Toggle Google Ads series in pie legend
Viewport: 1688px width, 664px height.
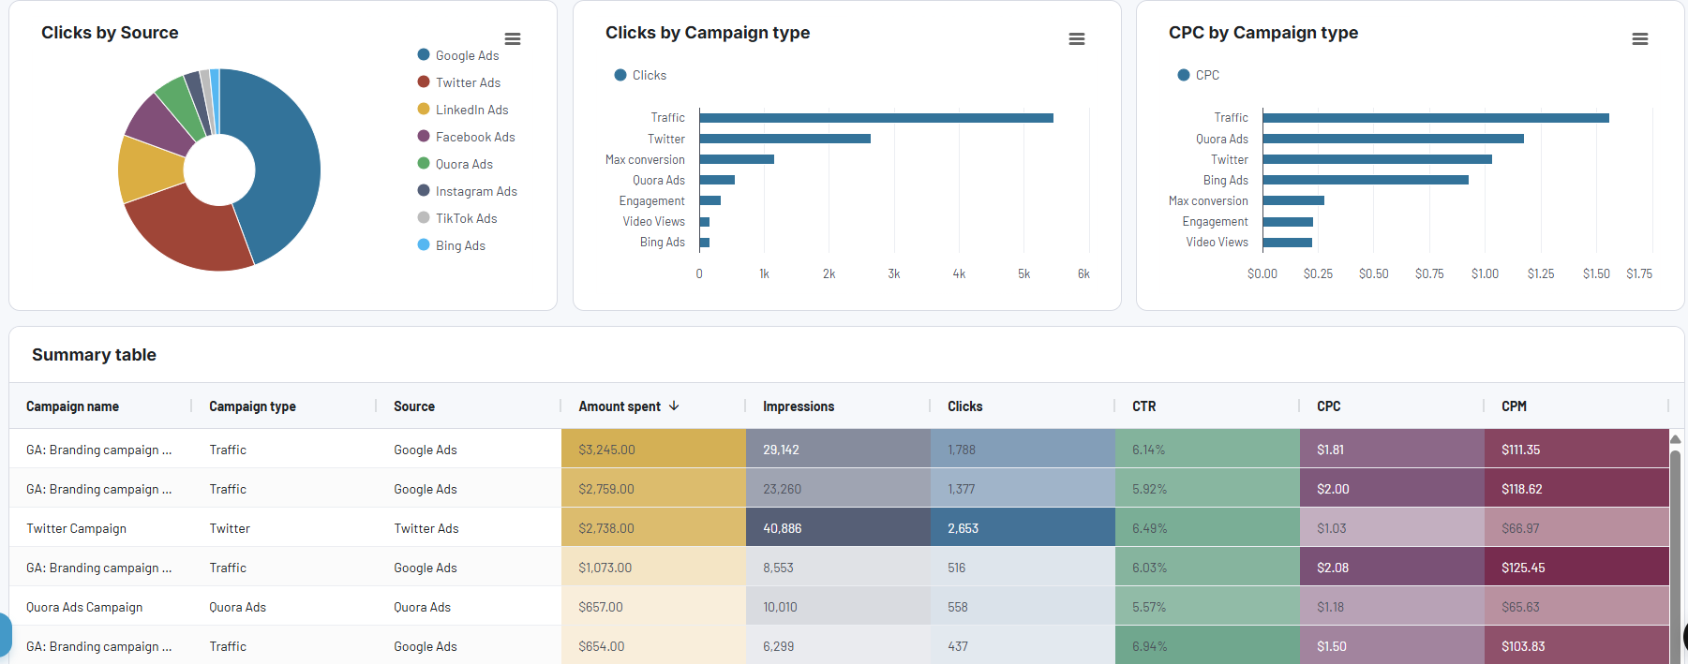tap(458, 55)
